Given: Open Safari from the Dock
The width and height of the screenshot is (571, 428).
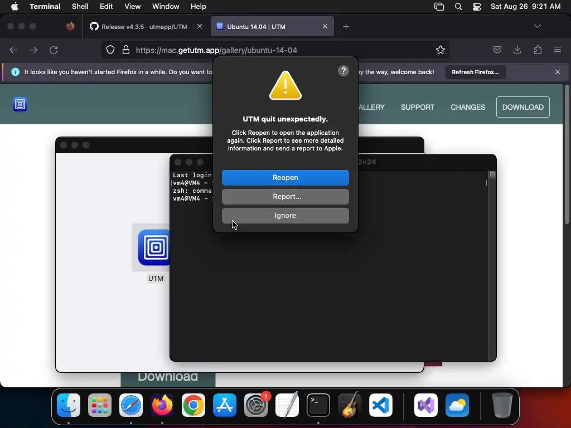Looking at the screenshot, I should tap(131, 405).
